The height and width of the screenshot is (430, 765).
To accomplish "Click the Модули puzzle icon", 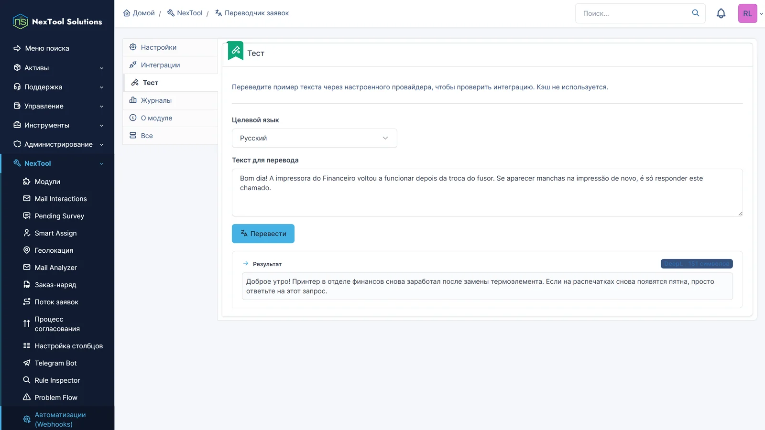I will tap(27, 182).
